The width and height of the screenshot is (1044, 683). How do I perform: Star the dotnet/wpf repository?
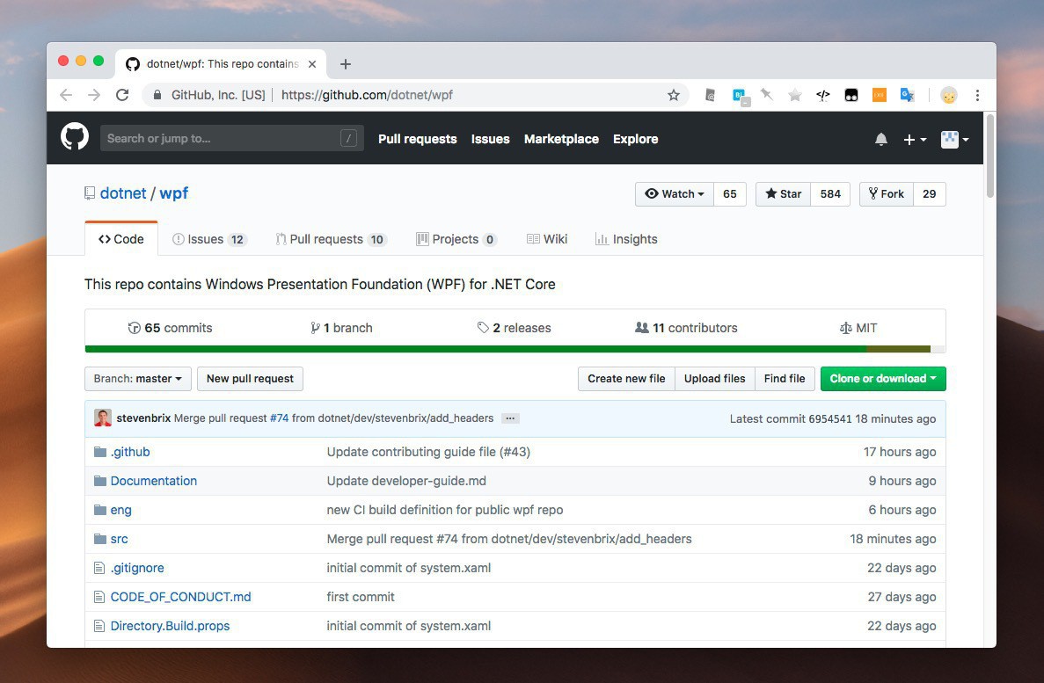coord(783,194)
